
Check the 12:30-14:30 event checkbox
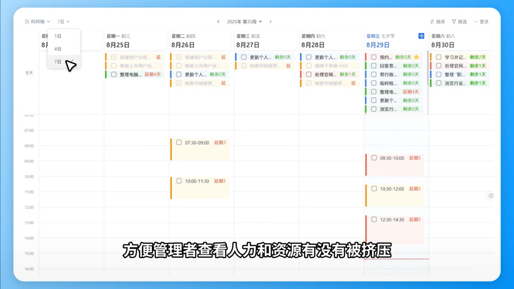pyautogui.click(x=374, y=219)
